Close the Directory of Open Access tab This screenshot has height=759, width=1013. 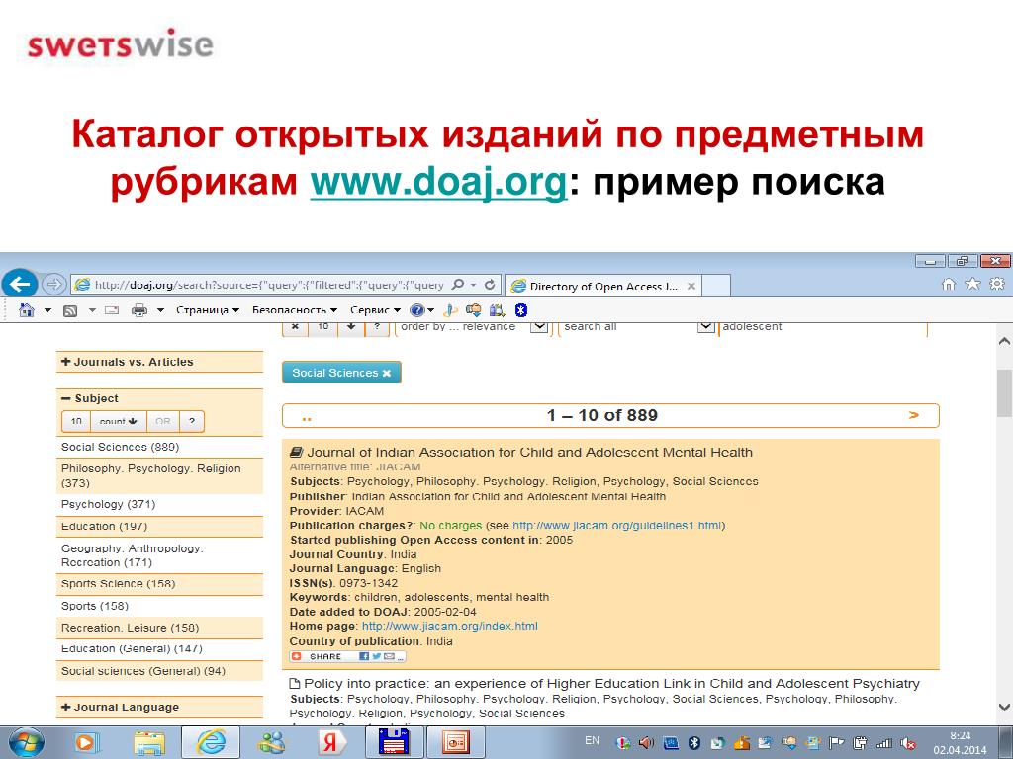click(691, 286)
